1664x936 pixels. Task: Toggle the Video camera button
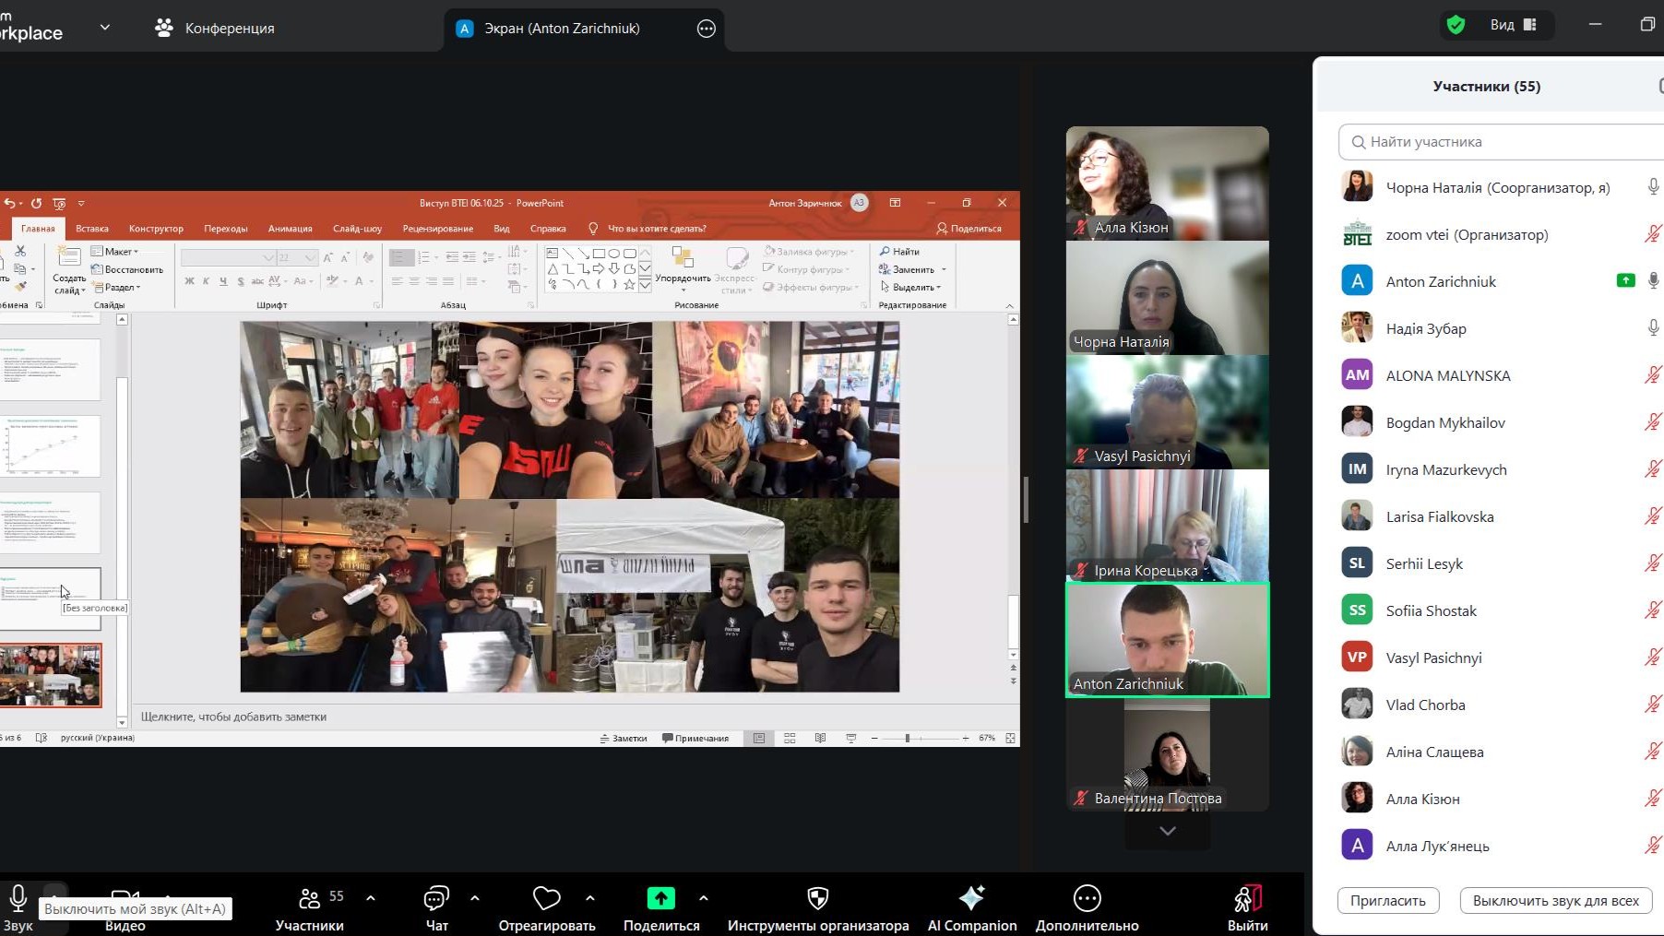[x=125, y=900]
